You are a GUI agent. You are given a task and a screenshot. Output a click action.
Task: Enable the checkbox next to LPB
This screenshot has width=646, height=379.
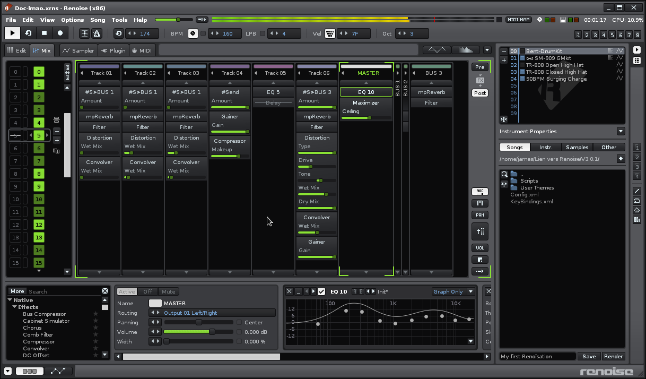tap(262, 33)
